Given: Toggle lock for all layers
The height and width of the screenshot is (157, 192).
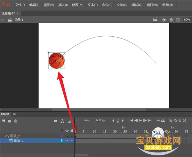Looking at the screenshot, I should point(72,131).
